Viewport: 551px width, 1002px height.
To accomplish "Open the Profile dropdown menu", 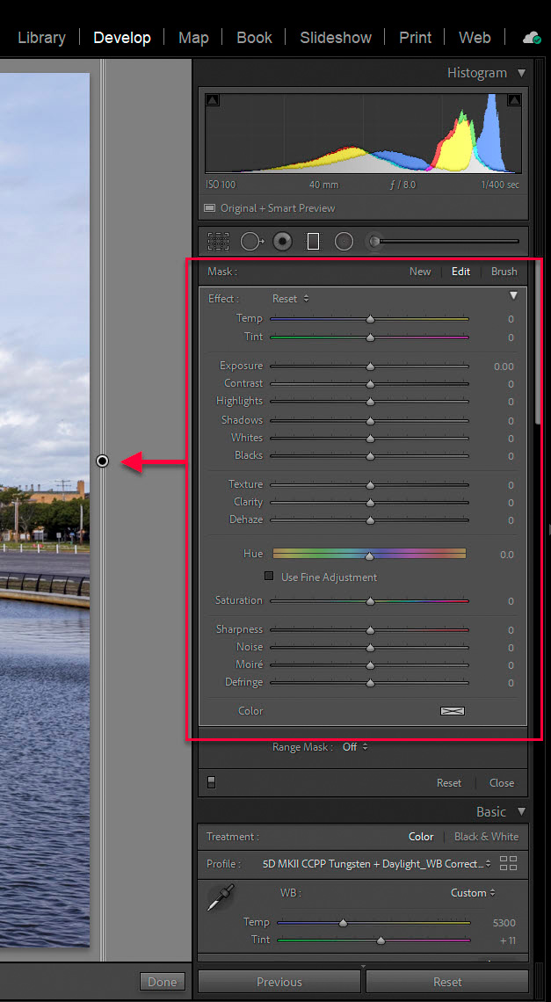I will (377, 863).
